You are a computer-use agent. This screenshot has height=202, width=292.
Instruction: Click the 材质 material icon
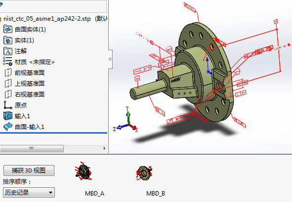pyautogui.click(x=7, y=62)
